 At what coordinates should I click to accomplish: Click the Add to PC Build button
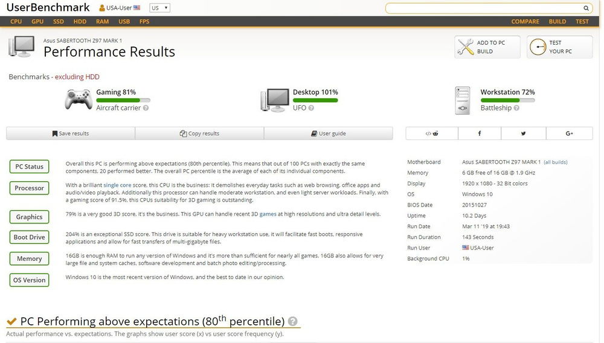coord(487,47)
